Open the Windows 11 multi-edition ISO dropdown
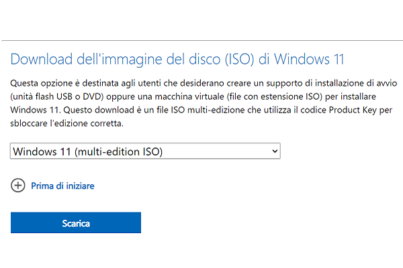 click(x=145, y=151)
